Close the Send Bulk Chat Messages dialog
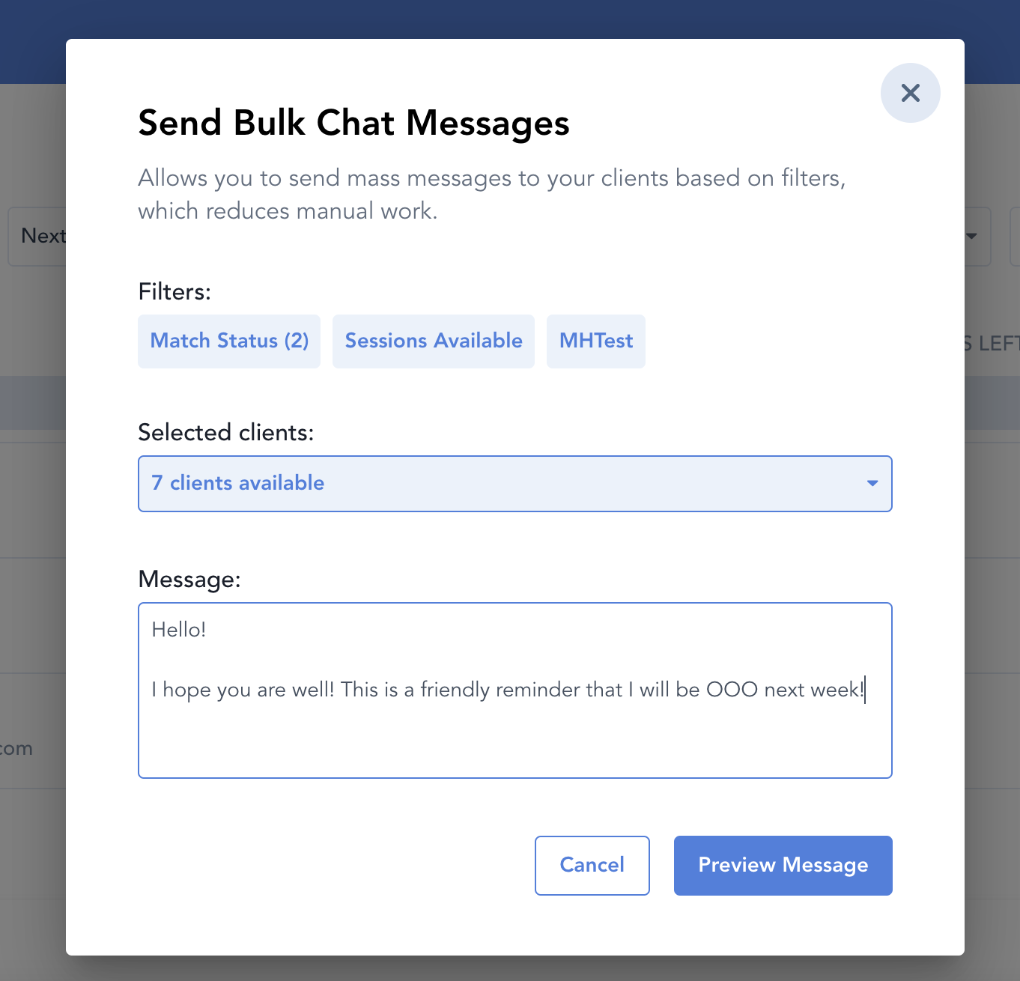Image resolution: width=1020 pixels, height=981 pixels. click(910, 93)
